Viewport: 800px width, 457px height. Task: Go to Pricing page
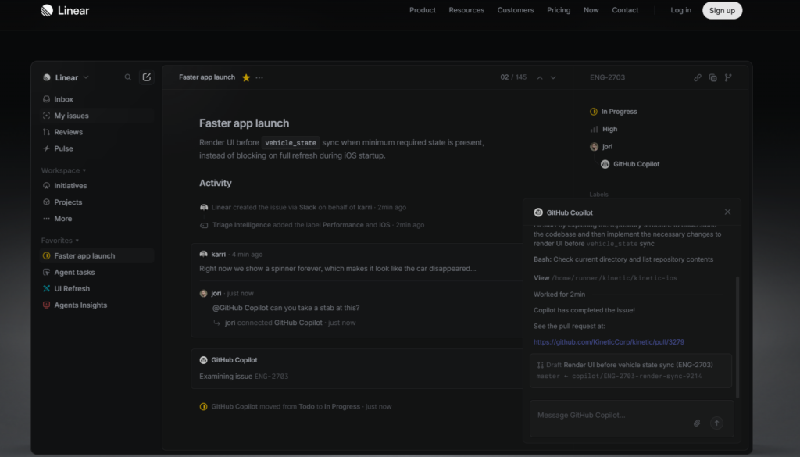point(559,10)
